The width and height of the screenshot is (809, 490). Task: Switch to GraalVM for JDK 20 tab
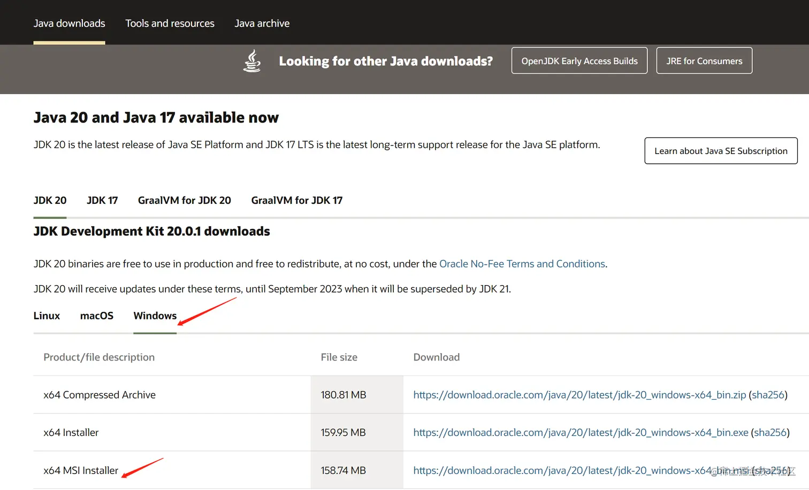[185, 201]
